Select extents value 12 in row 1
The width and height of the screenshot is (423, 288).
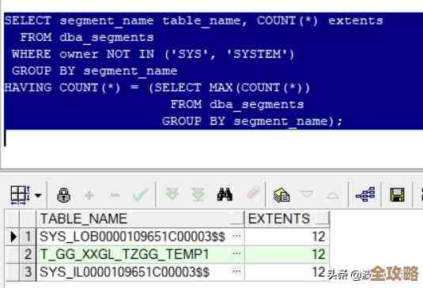[287, 237]
